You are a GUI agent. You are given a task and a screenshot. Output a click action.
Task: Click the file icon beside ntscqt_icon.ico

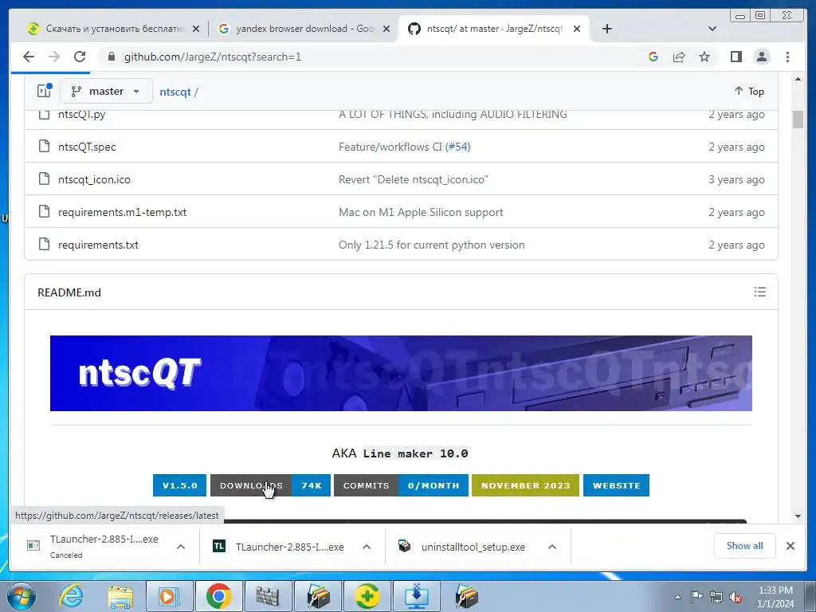click(45, 179)
